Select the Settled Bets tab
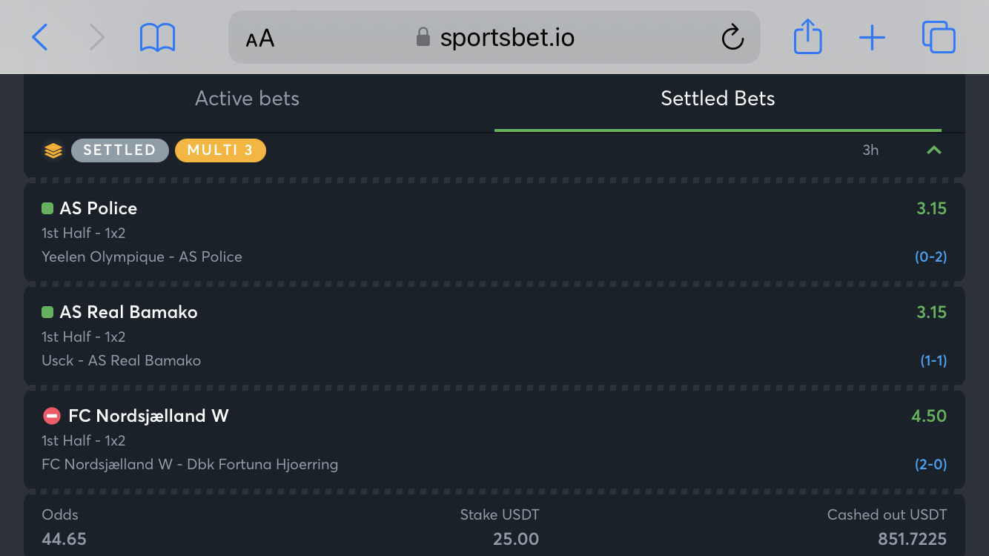This screenshot has height=556, width=989. (718, 99)
